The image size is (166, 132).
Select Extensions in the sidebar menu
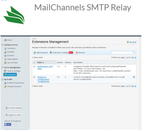click(x=10, y=75)
